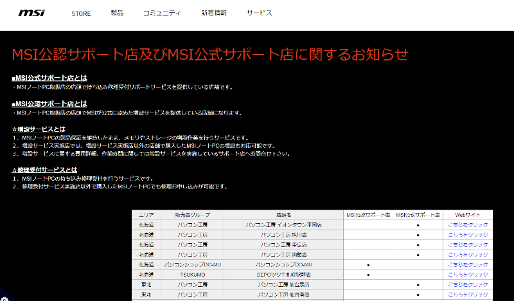
Task: Open the 新着情報 menu
Action: (214, 13)
